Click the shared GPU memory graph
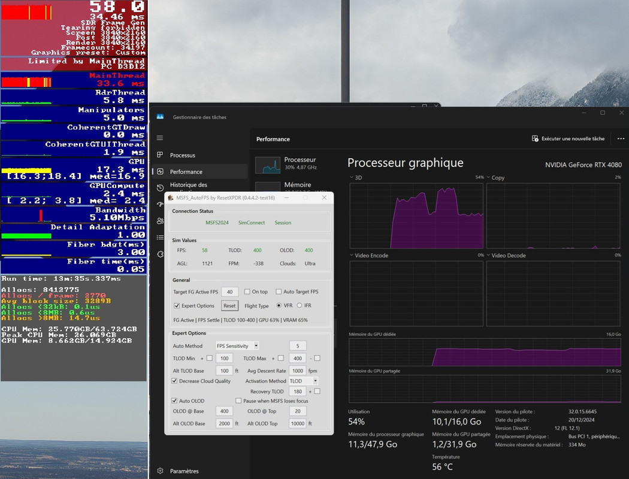629x479 pixels. tap(485, 389)
